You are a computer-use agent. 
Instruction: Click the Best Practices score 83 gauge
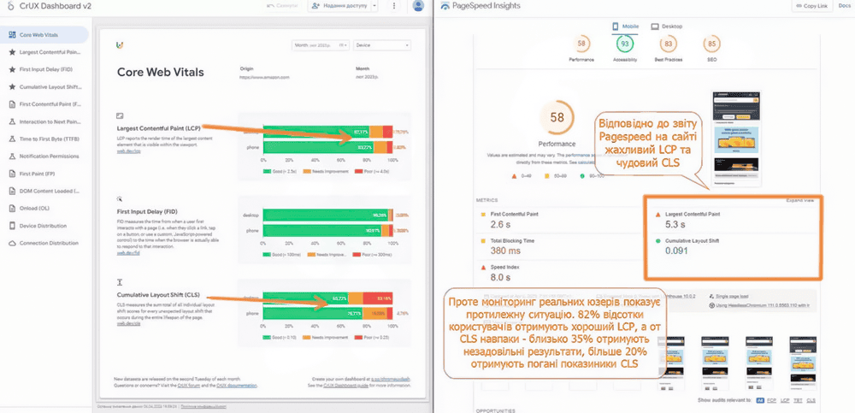tap(668, 44)
